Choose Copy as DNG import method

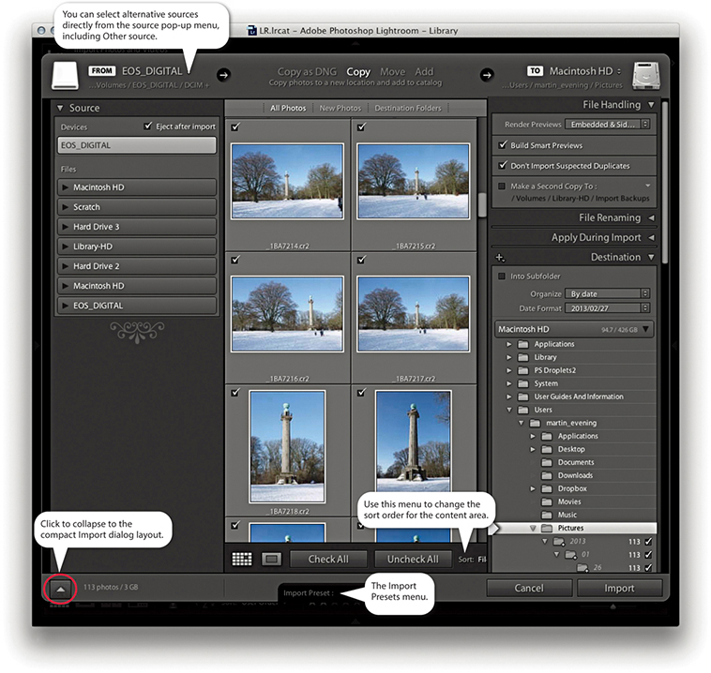(x=307, y=71)
